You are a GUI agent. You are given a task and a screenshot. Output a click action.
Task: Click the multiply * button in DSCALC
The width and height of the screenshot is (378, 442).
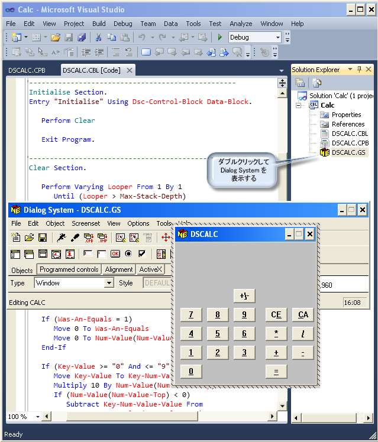pyautogui.click(x=276, y=334)
